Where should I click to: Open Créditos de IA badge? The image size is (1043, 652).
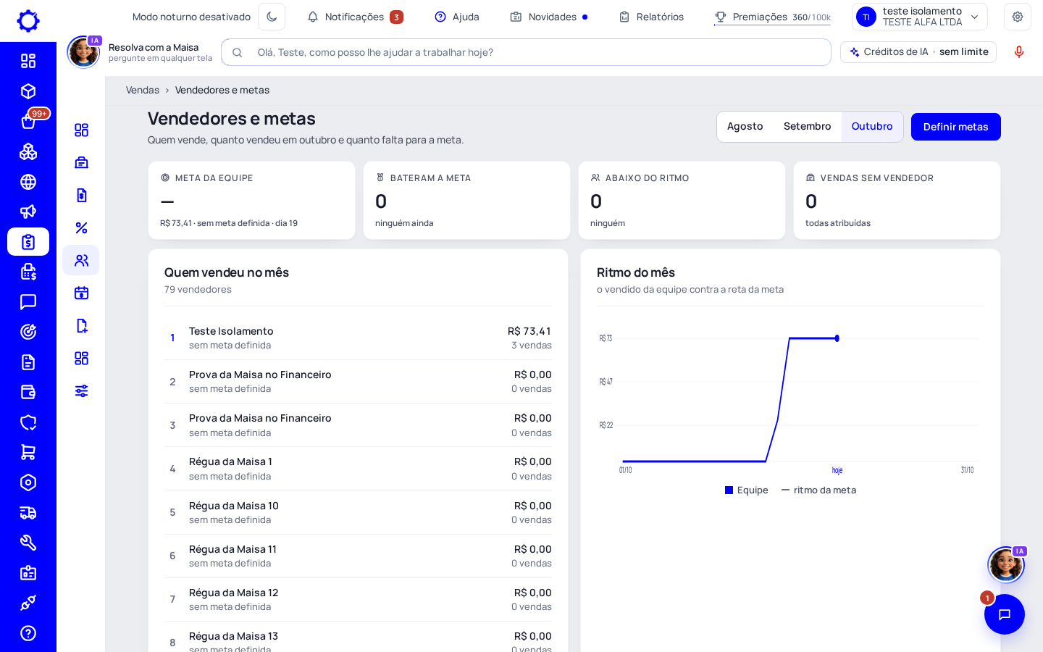(918, 52)
